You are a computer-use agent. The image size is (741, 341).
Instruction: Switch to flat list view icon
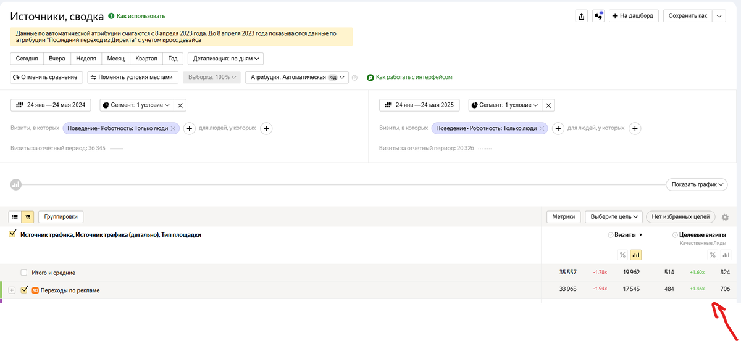(15, 217)
